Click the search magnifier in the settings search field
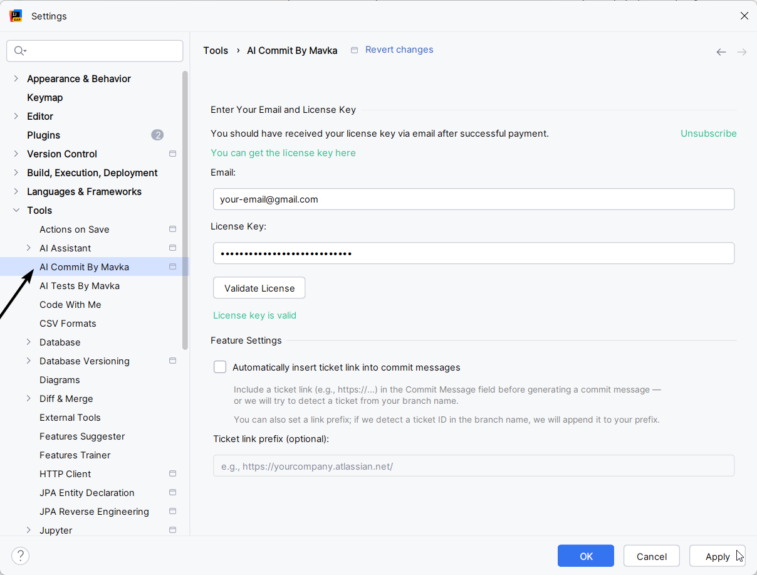 19,50
